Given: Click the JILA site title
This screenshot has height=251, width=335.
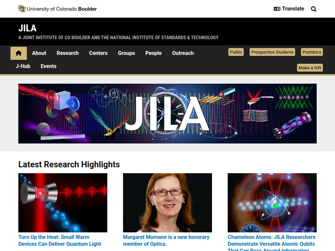Looking at the screenshot, I should click(27, 28).
